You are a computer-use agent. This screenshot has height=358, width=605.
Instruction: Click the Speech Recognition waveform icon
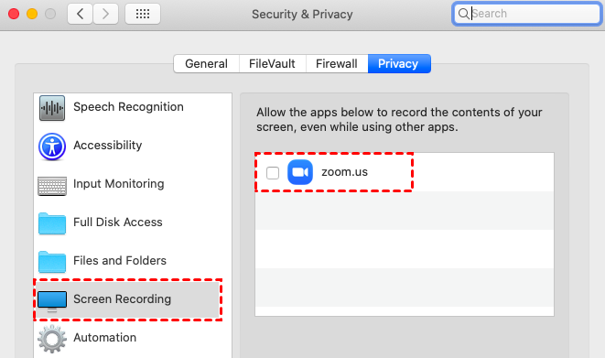tap(52, 108)
